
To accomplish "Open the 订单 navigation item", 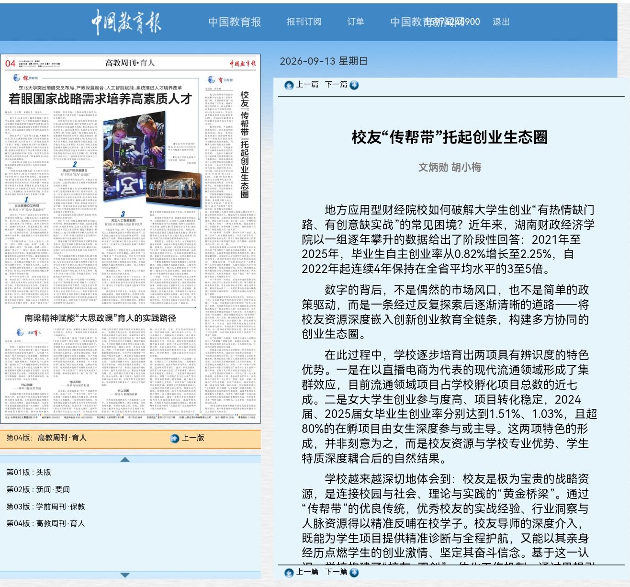I will [x=356, y=22].
